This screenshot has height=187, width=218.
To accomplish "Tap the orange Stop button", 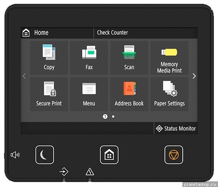I will 174,155.
